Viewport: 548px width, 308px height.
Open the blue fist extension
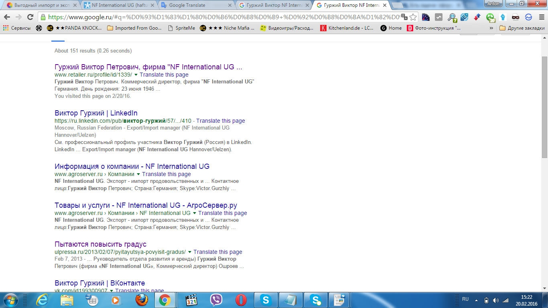(503, 17)
